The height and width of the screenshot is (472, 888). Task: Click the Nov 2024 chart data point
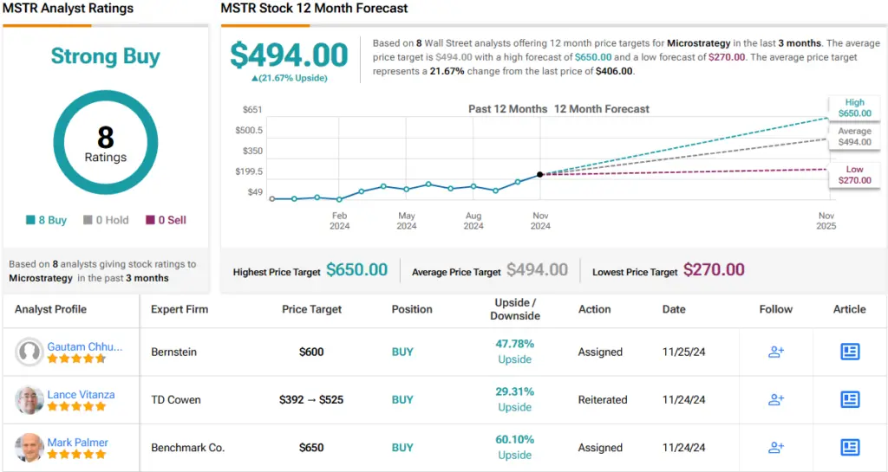(539, 175)
